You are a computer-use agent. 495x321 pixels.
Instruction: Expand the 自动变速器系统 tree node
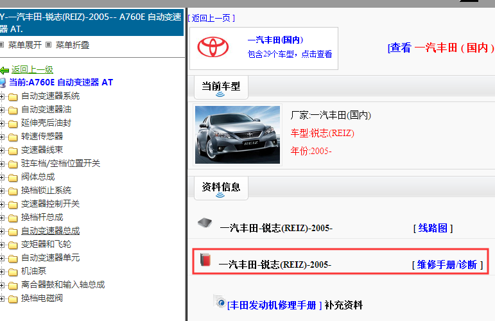point(2,96)
